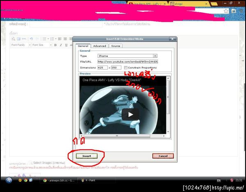This screenshot has width=246, height=192.
Task: Open the Font Size dropdown
Action: [x=42, y=45]
